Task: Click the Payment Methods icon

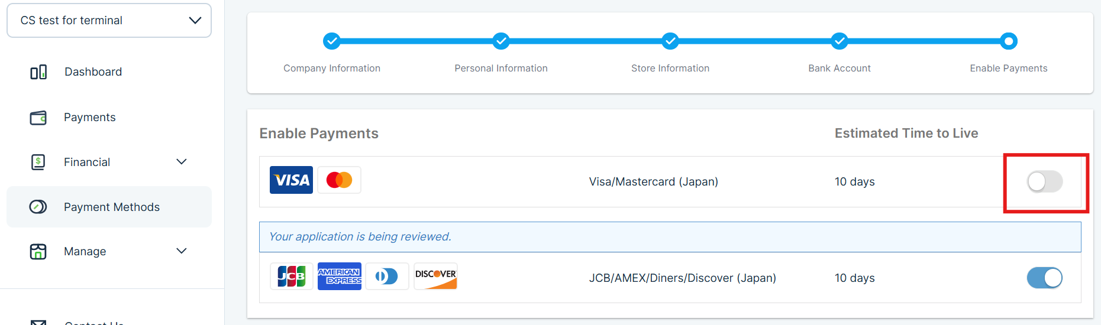Action: 38,207
